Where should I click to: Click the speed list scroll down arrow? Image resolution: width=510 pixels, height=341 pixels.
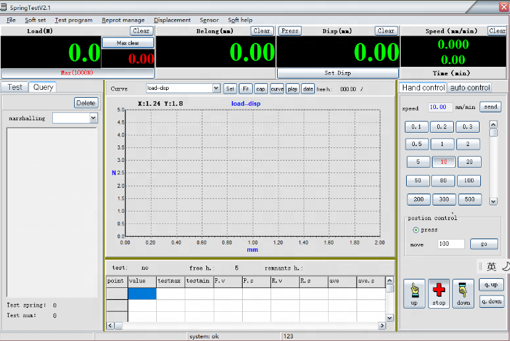tap(493, 201)
